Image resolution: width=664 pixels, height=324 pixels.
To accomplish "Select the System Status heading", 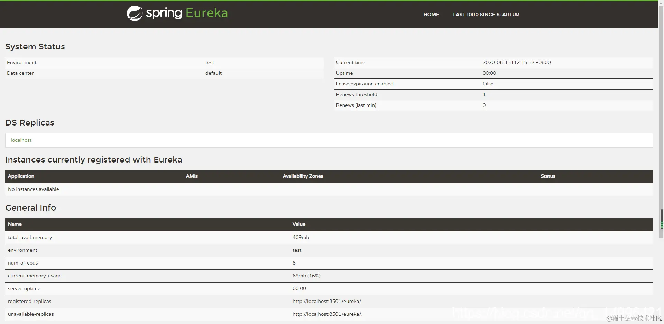I will click(x=35, y=47).
